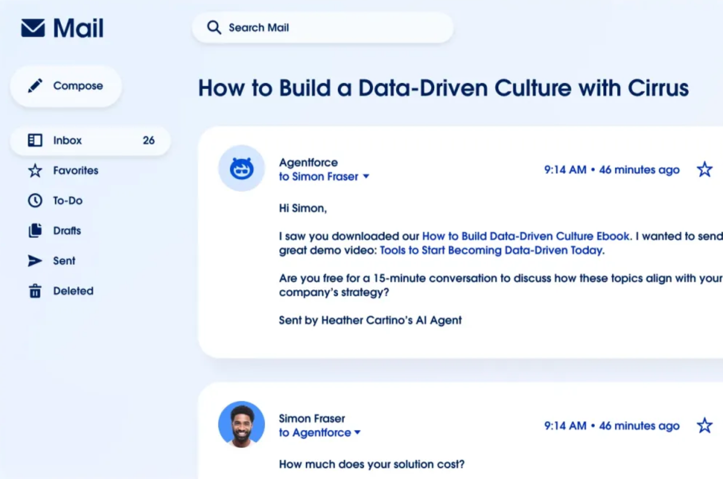
Task: Click 'Sent by Heather Cartino's AI Agent' signature
Action: click(x=370, y=320)
